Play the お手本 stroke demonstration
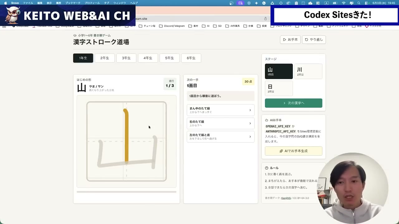The height and width of the screenshot is (224, 399). [x=290, y=40]
